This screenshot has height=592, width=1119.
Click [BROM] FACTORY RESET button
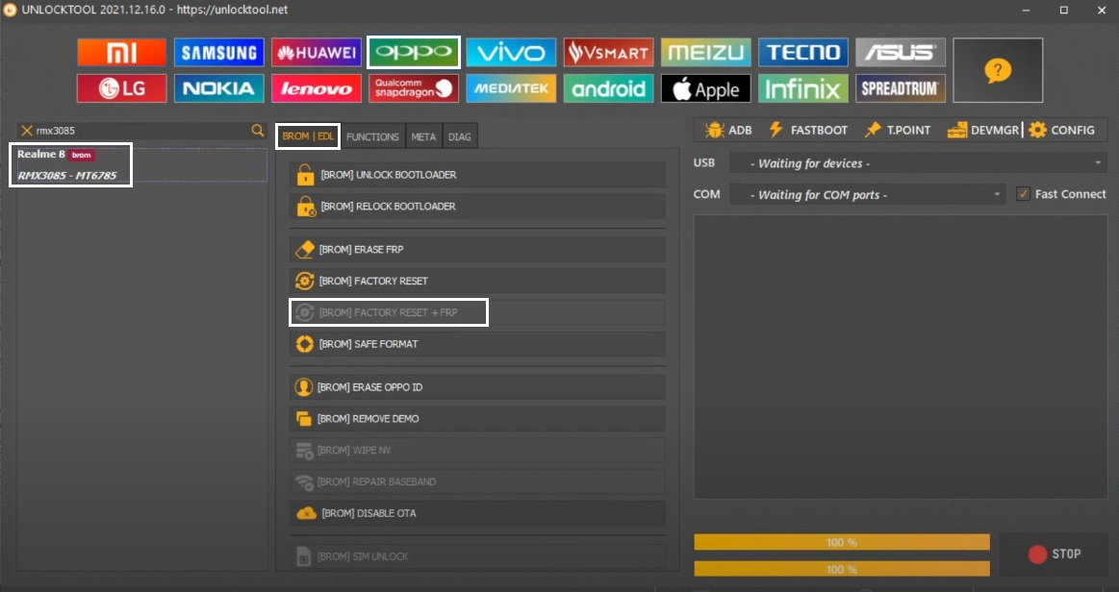[477, 281]
